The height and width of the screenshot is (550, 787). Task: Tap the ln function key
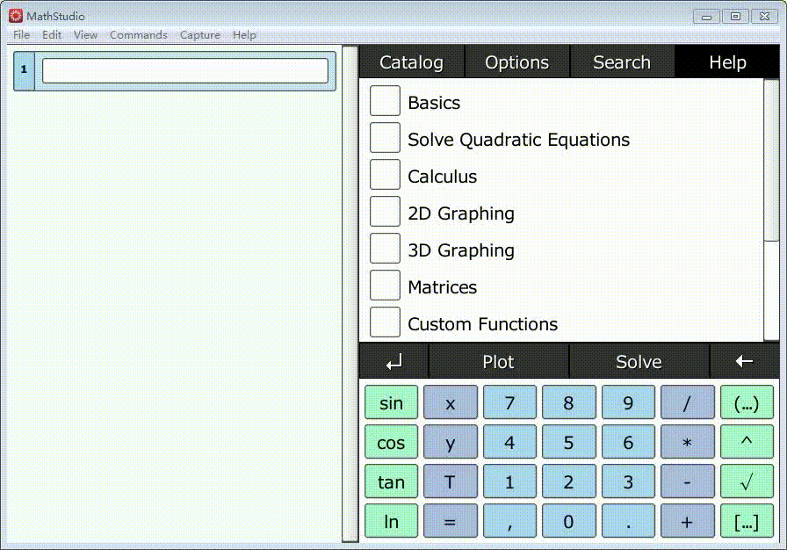coord(391,521)
